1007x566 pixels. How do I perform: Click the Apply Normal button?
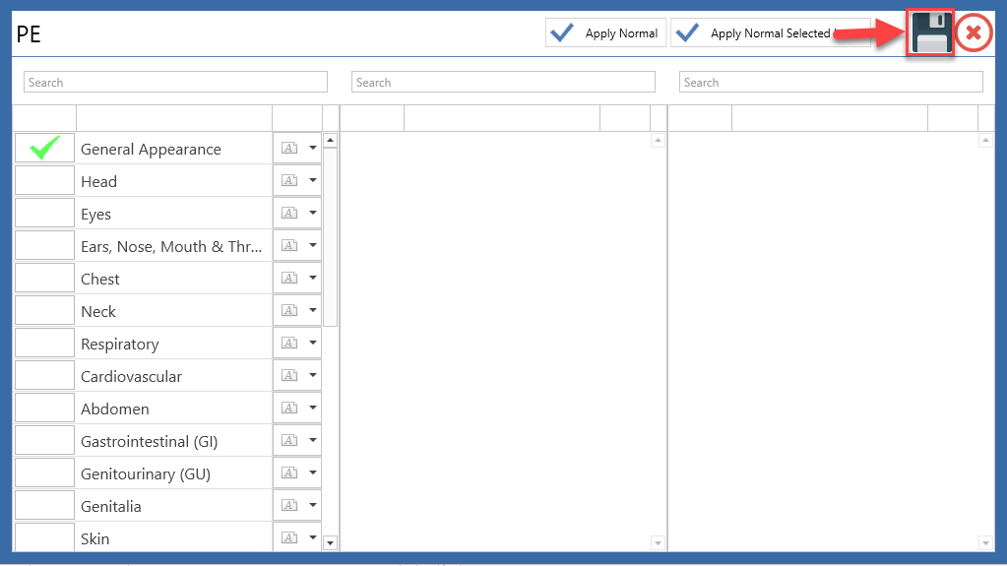click(x=605, y=32)
